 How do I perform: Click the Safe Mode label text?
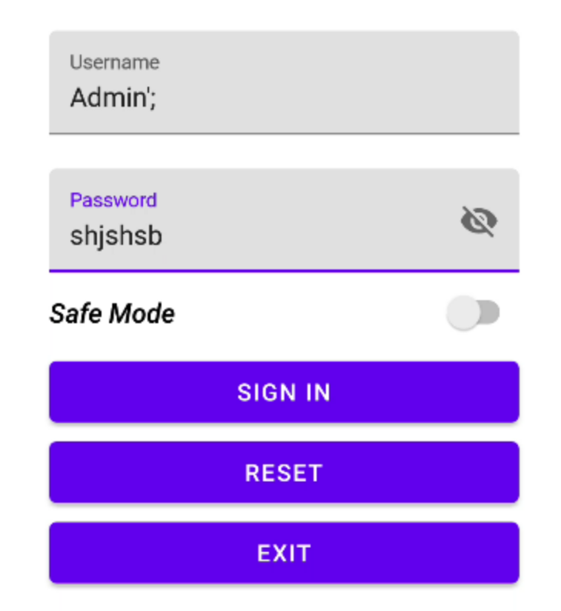click(112, 314)
